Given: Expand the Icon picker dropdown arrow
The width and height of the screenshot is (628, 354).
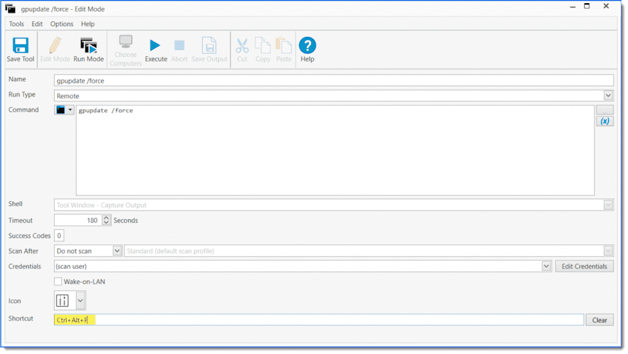Looking at the screenshot, I should [80, 301].
